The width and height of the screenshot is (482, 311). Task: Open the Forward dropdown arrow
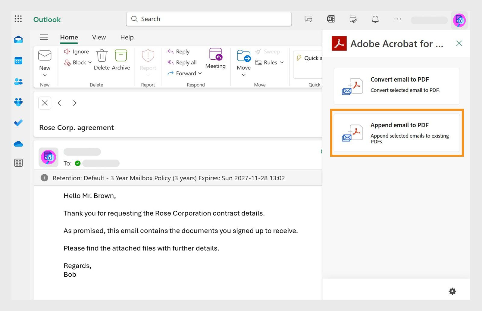[x=200, y=73]
